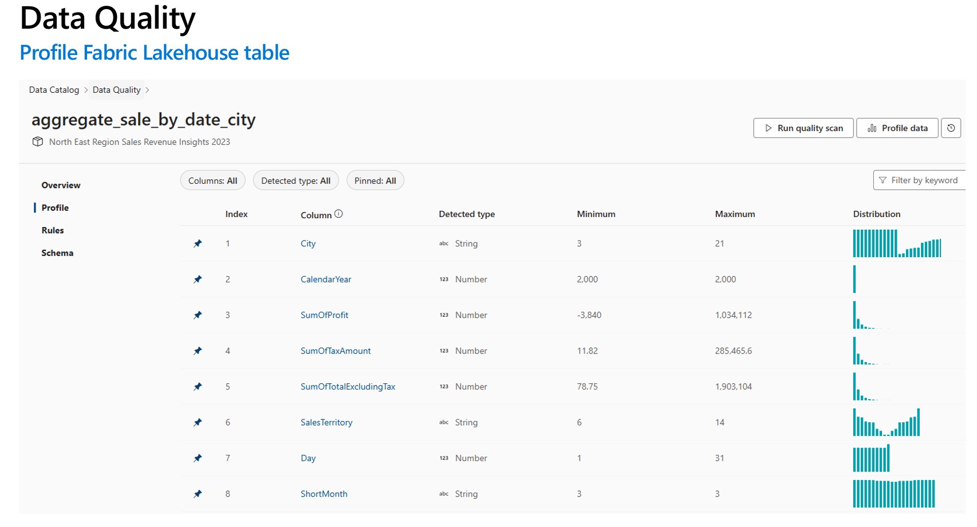
Task: Open the Columns: All filter dropdown
Action: [x=212, y=181]
